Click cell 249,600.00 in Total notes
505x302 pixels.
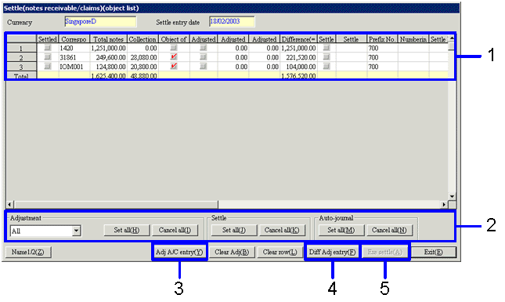[x=109, y=57]
